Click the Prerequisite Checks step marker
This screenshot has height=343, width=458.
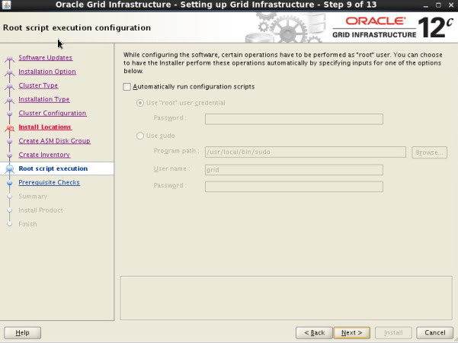(x=10, y=183)
